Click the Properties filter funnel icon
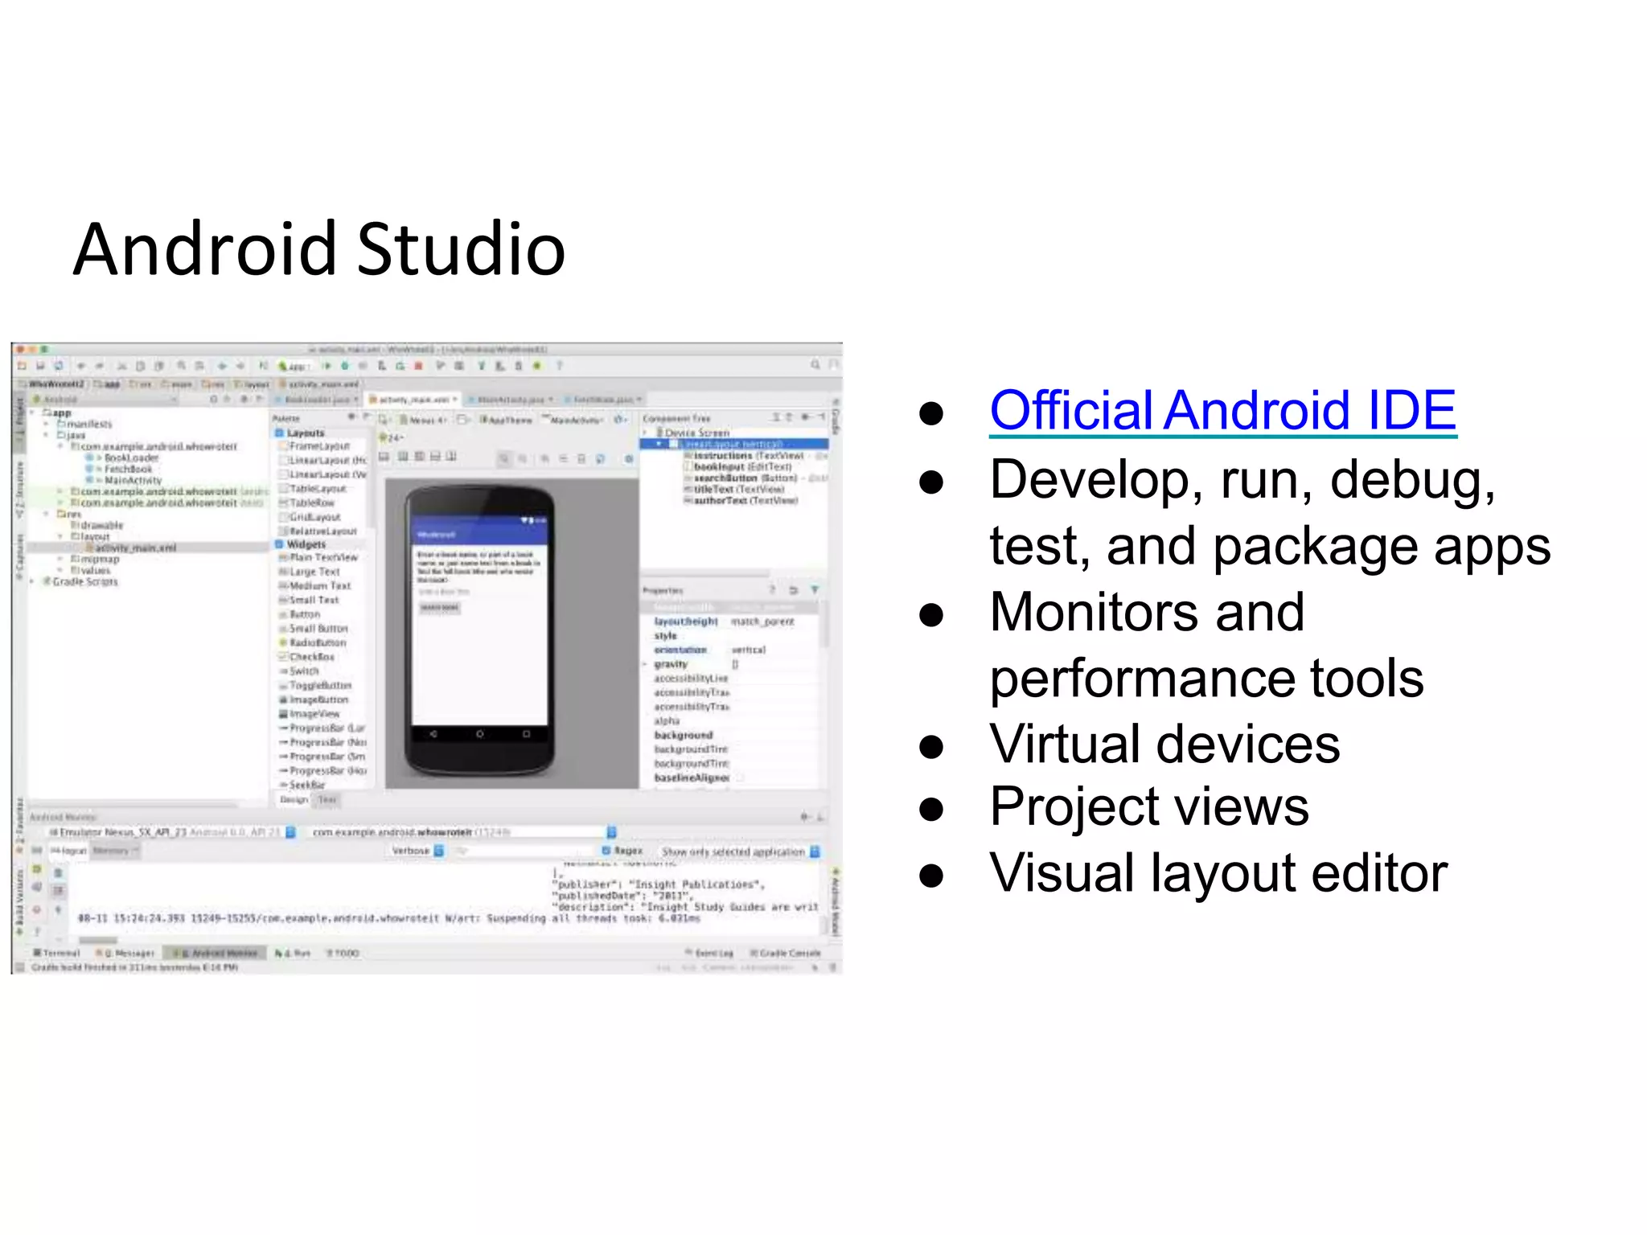This screenshot has height=1235, width=1647. pos(815,590)
